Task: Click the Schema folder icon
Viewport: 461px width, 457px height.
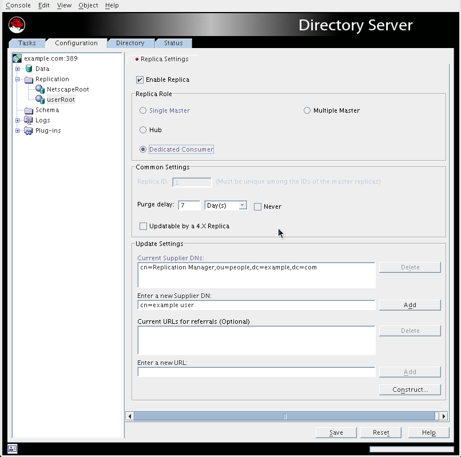Action: point(29,110)
